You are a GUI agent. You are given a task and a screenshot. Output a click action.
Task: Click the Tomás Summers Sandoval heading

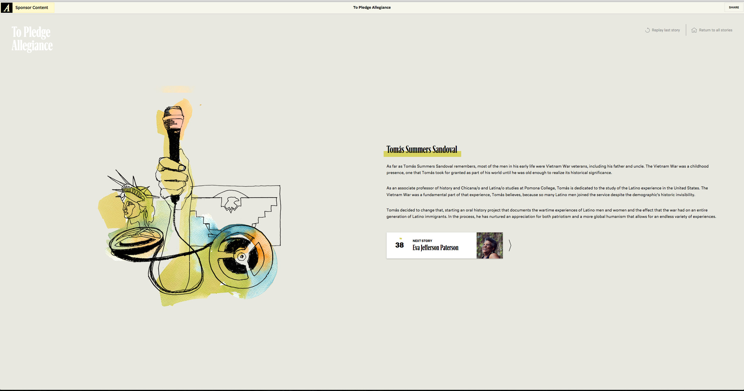422,150
